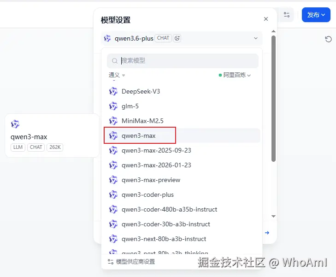Select the DeepSeek-V3 model

point(182,91)
